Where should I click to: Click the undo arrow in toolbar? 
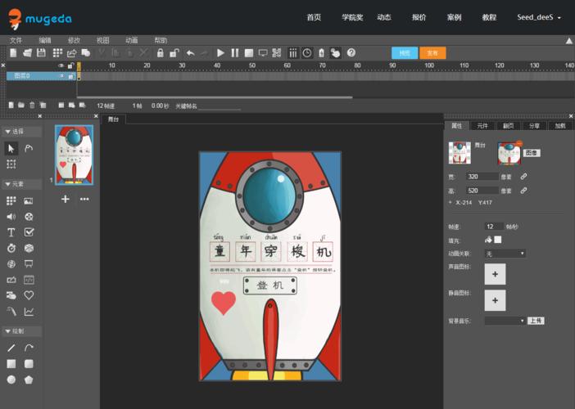point(190,53)
